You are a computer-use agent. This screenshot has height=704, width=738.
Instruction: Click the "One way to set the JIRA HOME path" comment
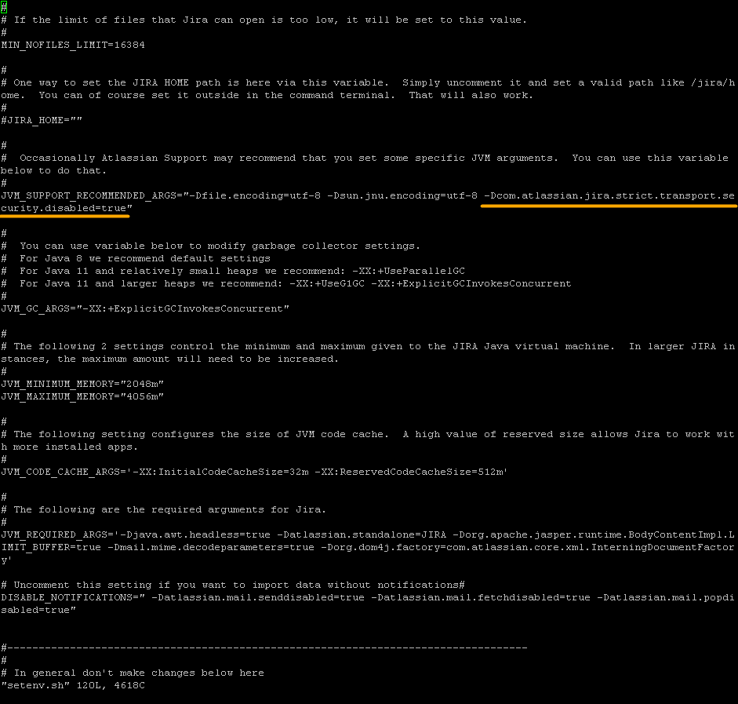coord(368,89)
